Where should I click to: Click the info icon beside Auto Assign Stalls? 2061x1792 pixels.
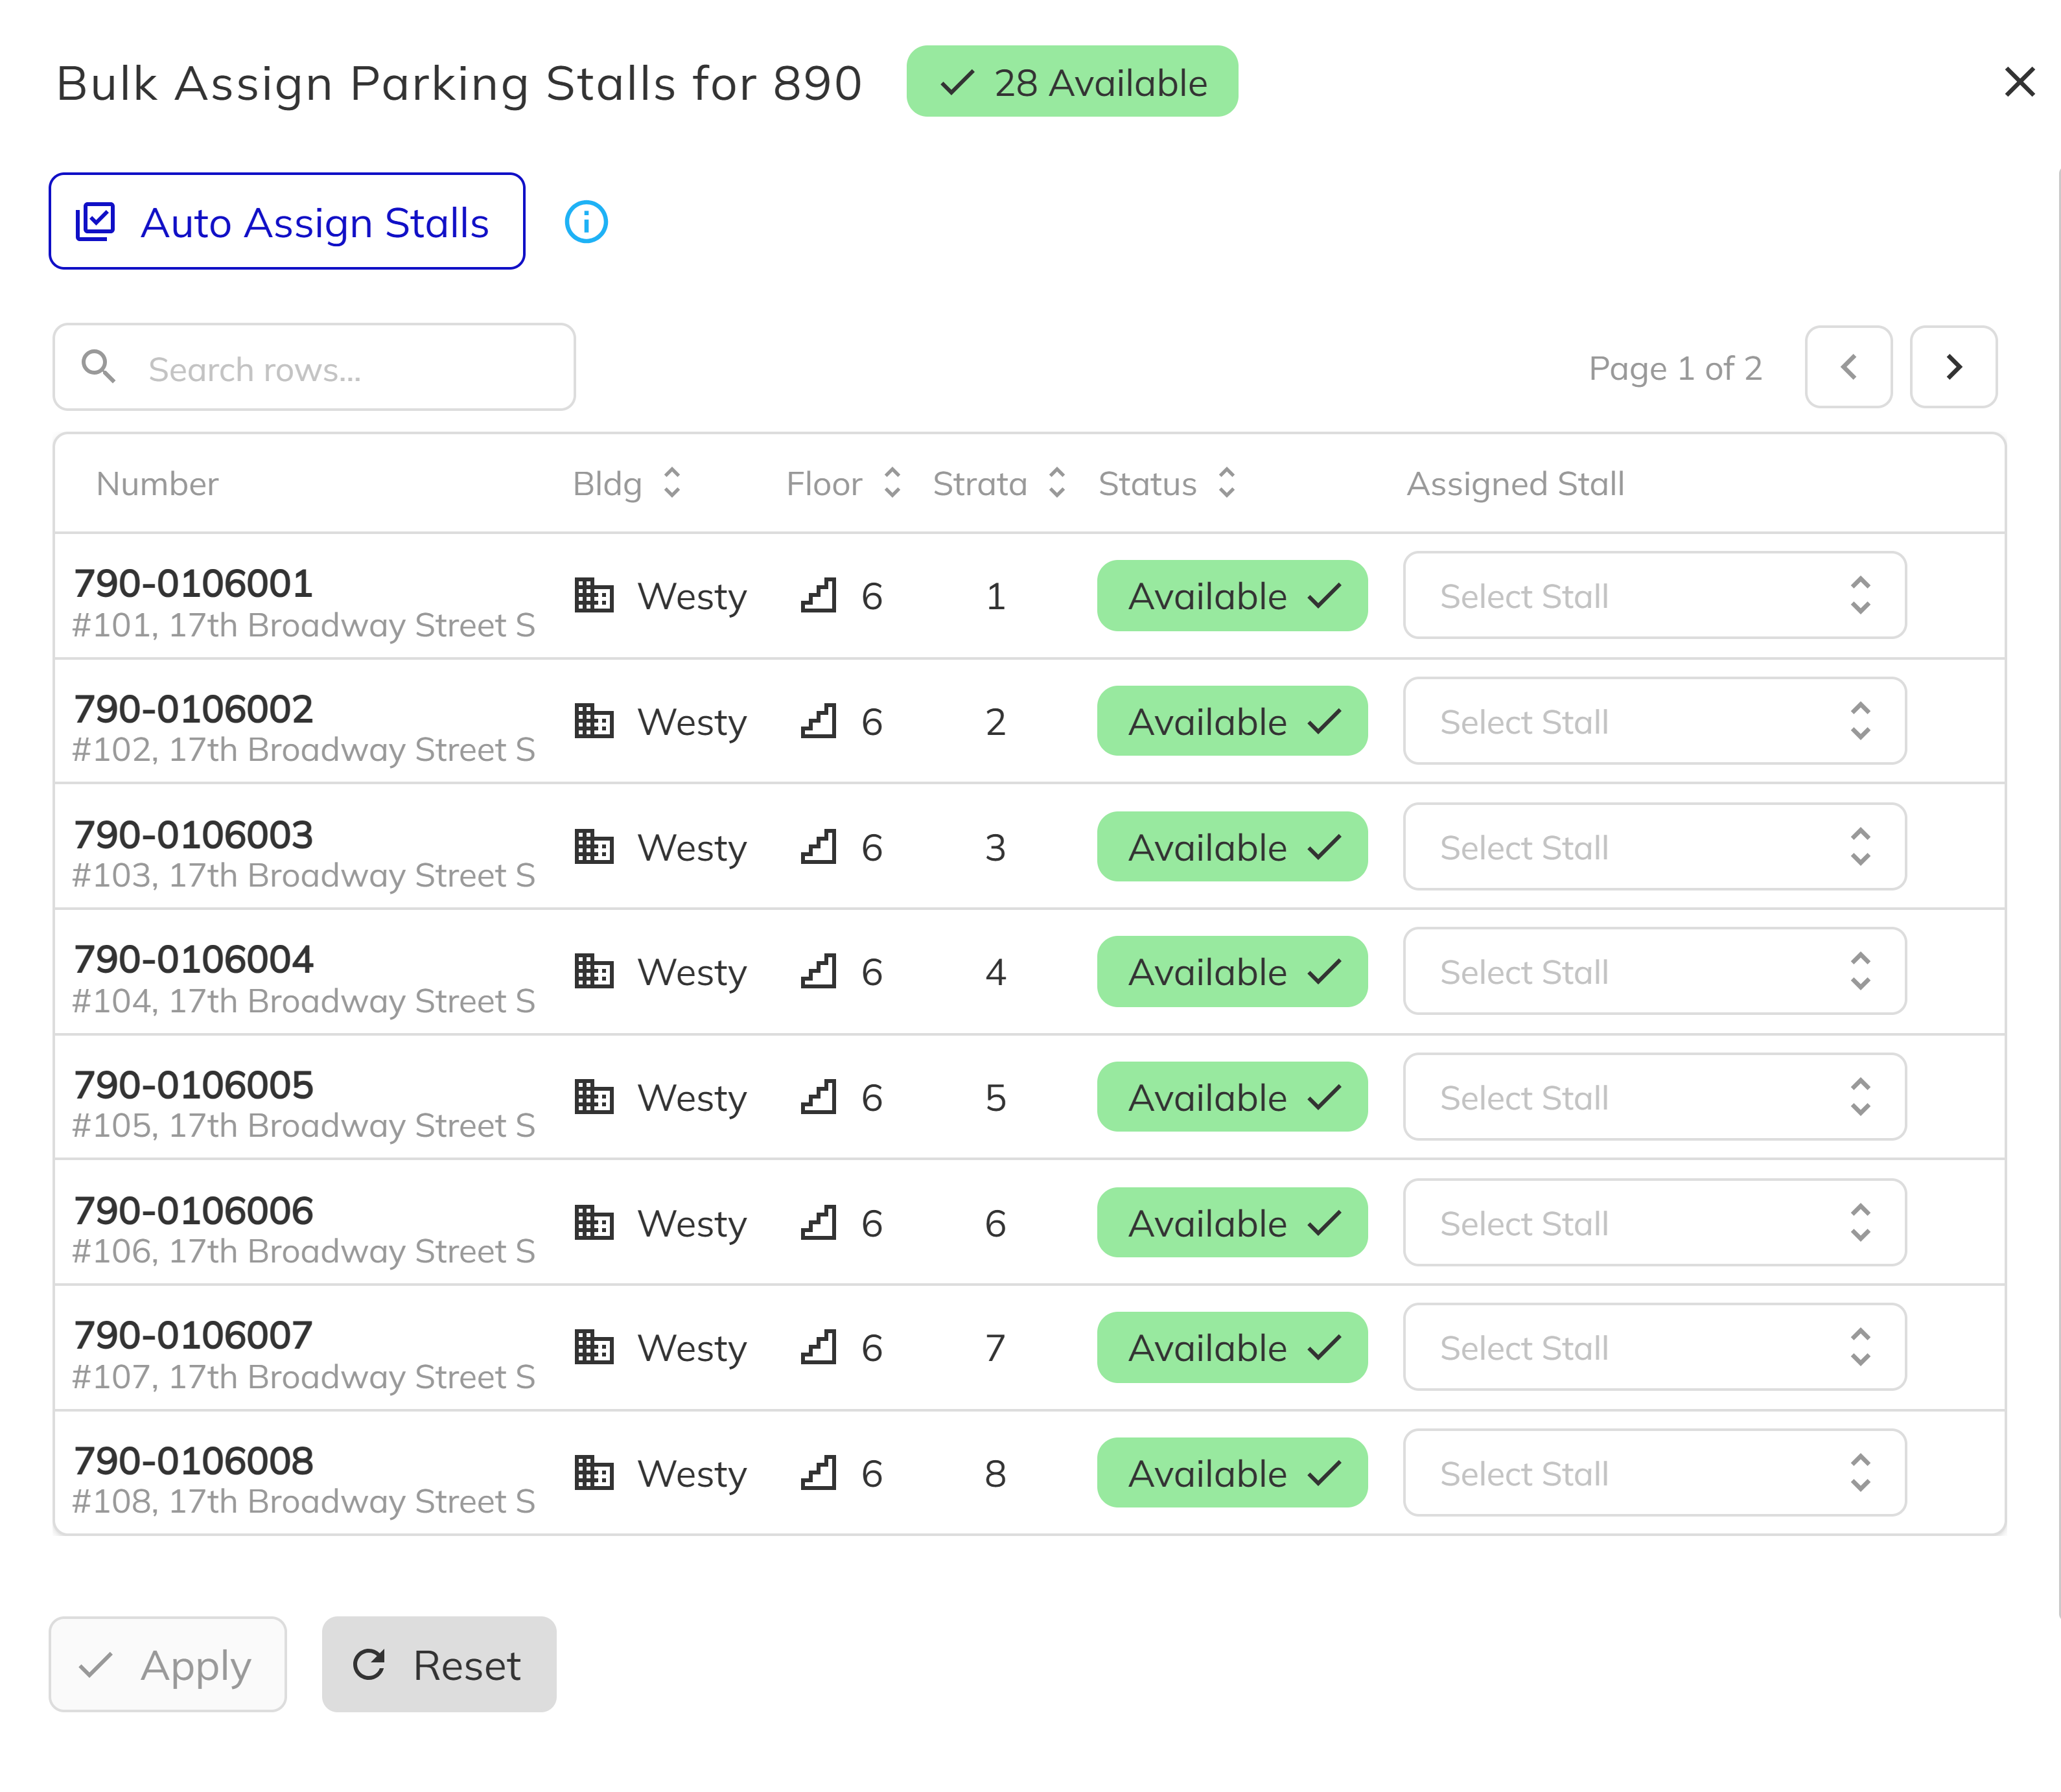(x=586, y=221)
